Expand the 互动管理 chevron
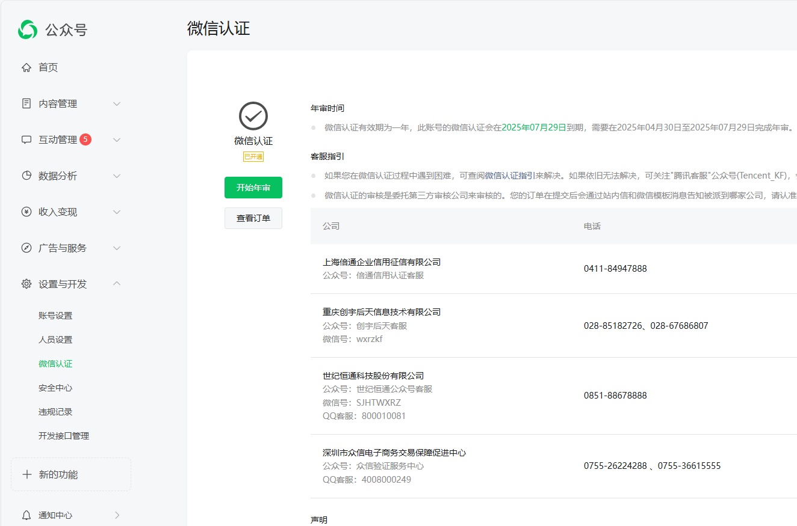 click(x=117, y=139)
